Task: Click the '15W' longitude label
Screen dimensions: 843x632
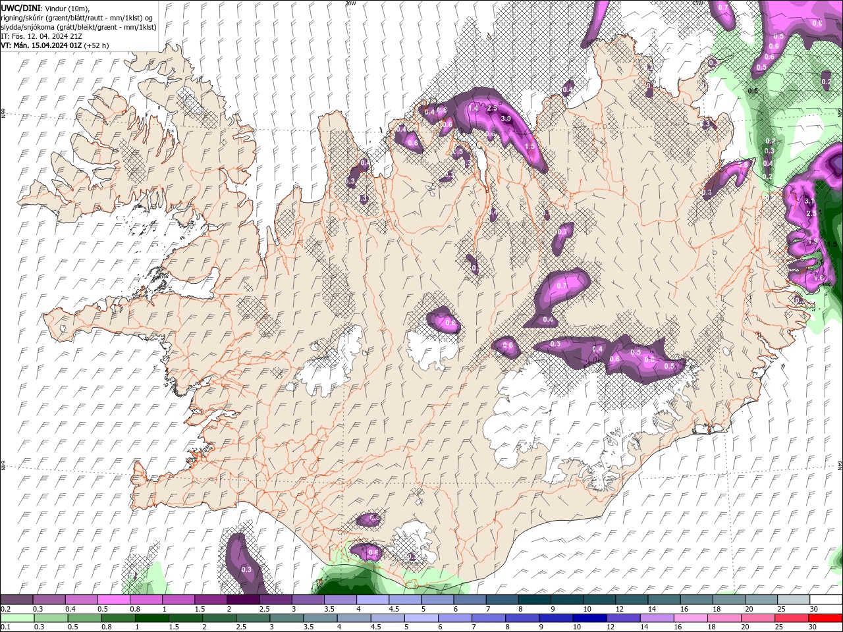Action: pos(698,3)
